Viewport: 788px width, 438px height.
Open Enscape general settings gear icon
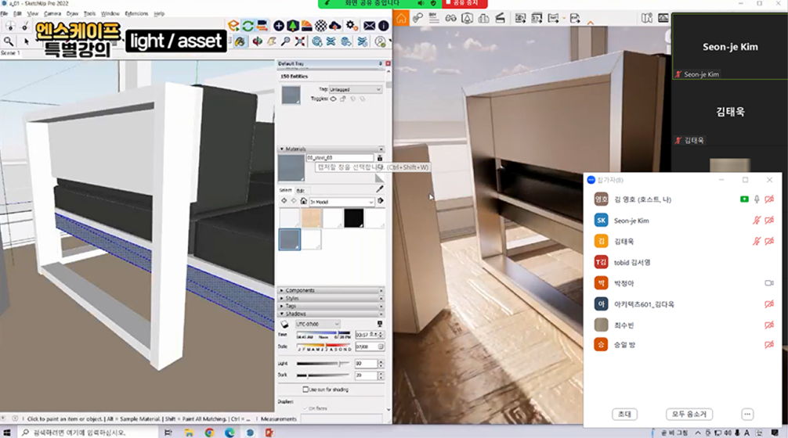(x=351, y=26)
